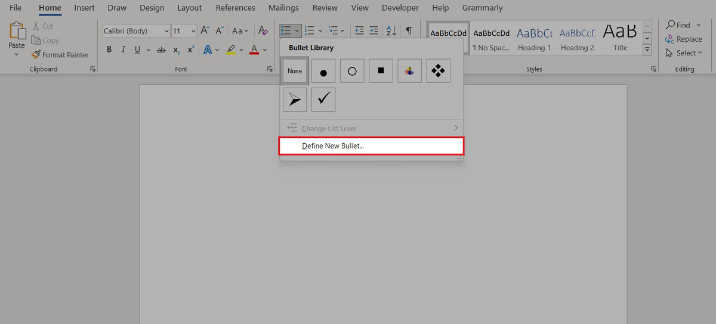Toggle bold formatting

109,50
